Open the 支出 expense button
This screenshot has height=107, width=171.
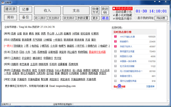tap(76, 11)
